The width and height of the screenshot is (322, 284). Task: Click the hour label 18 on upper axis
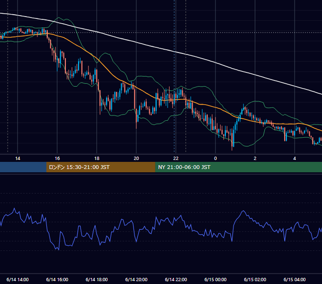click(x=97, y=159)
